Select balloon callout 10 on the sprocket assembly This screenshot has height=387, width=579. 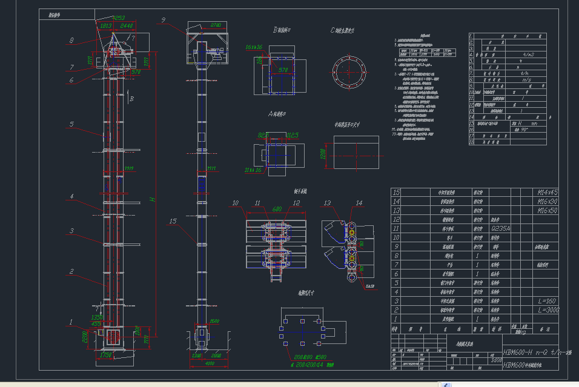236,203
